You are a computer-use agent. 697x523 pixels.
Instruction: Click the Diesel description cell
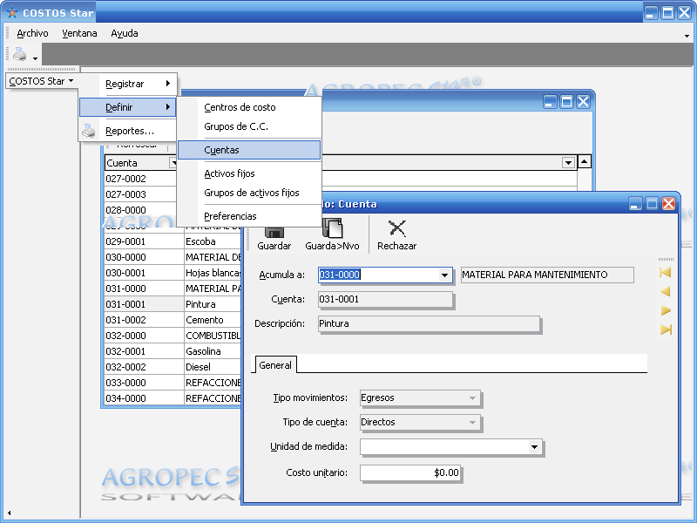click(213, 367)
